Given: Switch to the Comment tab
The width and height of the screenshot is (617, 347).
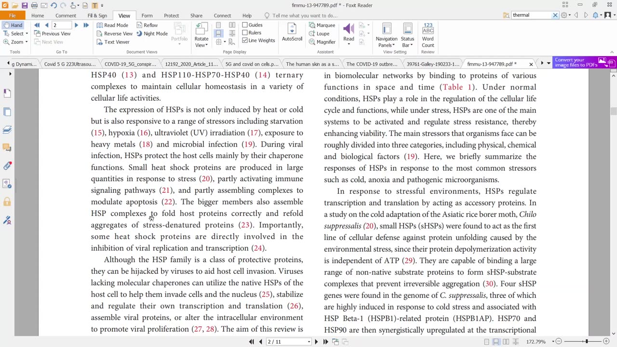Looking at the screenshot, I should point(66,15).
